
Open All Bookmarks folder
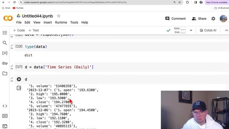pos(221,8)
